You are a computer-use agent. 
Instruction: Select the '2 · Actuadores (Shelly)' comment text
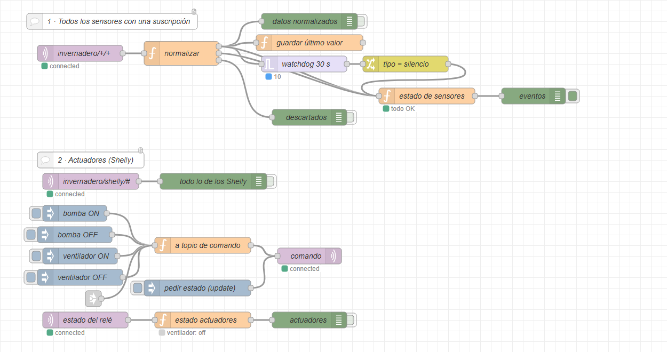click(x=96, y=160)
